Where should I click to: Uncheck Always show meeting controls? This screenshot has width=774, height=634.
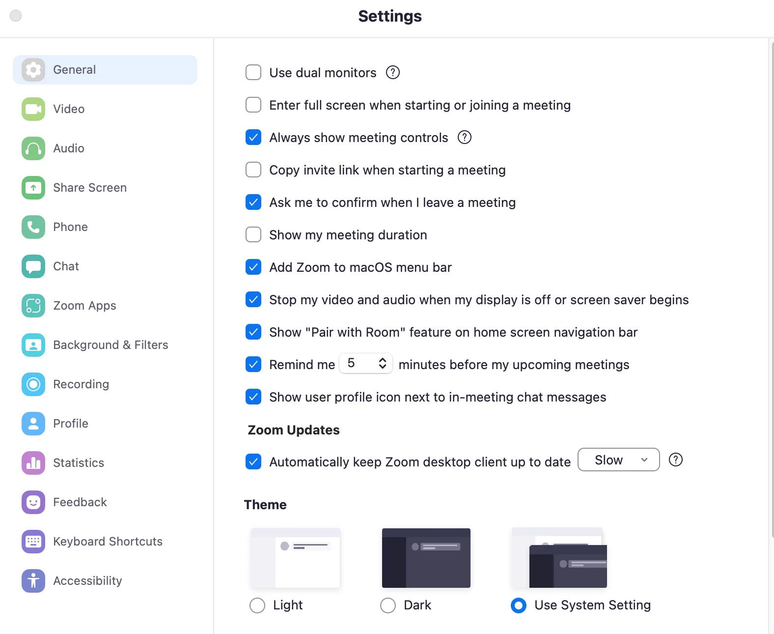click(253, 137)
